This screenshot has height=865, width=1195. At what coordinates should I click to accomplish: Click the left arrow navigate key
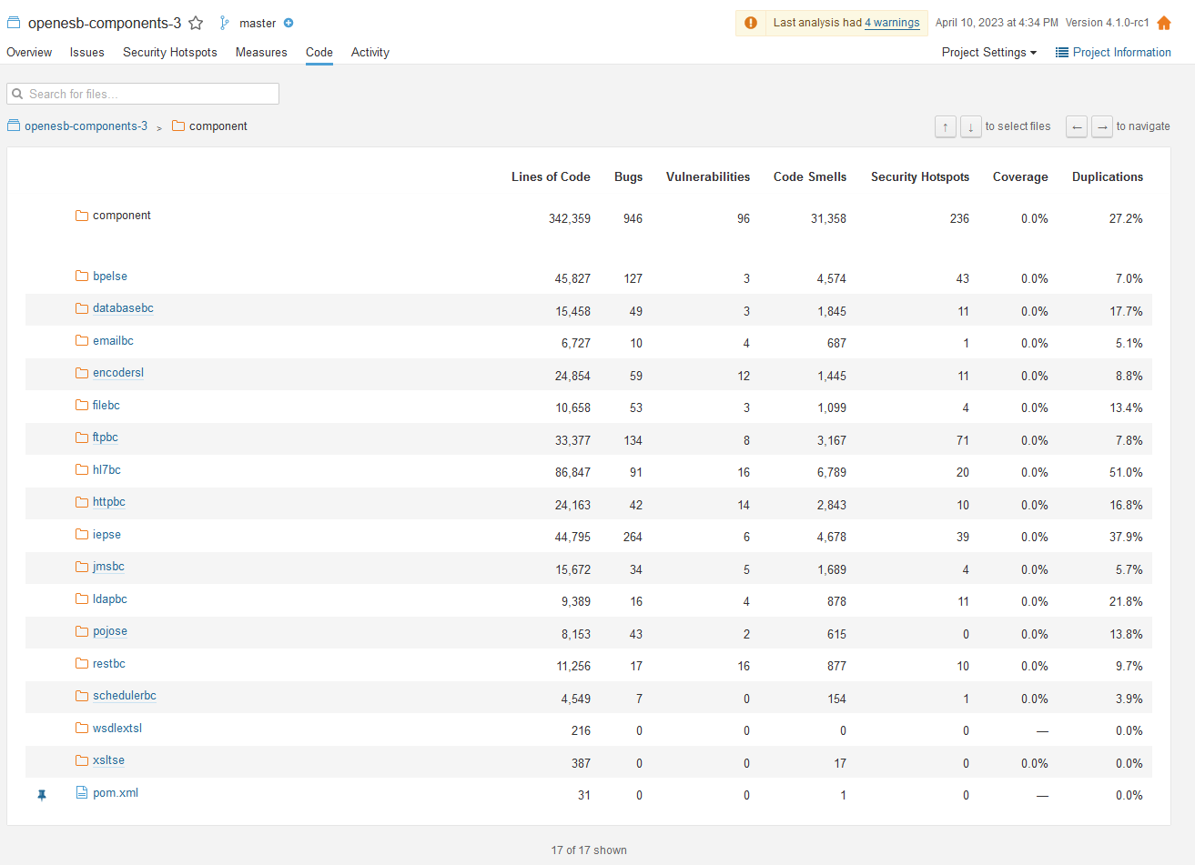pos(1077,126)
